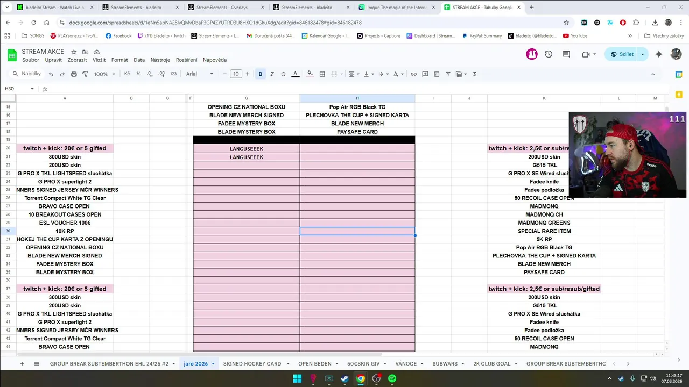Insert link using chain icon
Image resolution: width=689 pixels, height=387 pixels.
tap(413, 74)
